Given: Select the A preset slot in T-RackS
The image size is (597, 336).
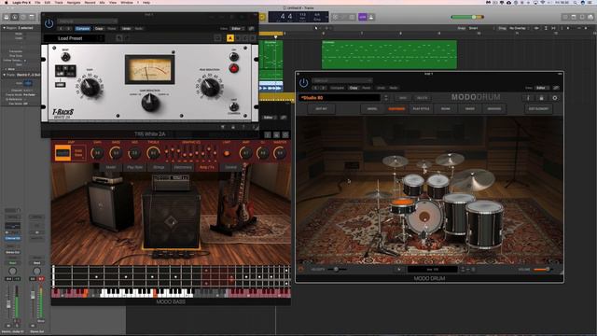Looking at the screenshot, I should [230, 38].
